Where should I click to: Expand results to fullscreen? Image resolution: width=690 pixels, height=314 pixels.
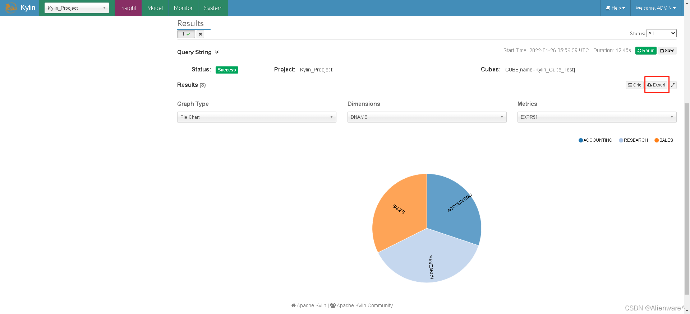click(673, 85)
